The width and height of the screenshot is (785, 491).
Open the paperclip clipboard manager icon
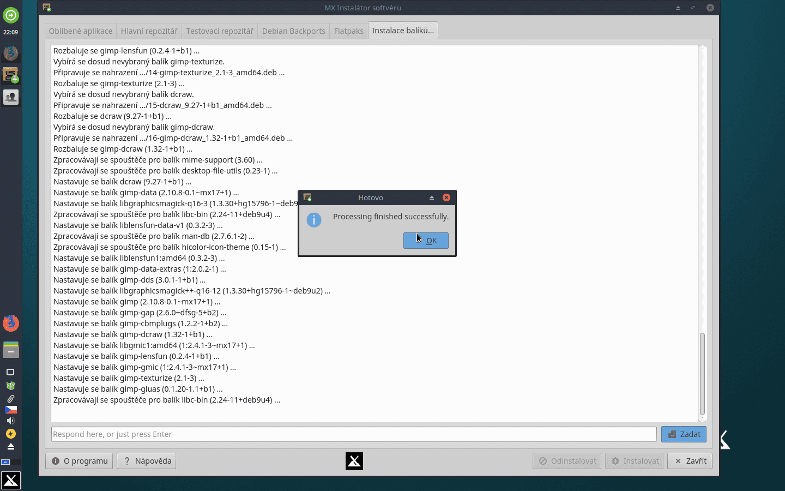pos(11,398)
